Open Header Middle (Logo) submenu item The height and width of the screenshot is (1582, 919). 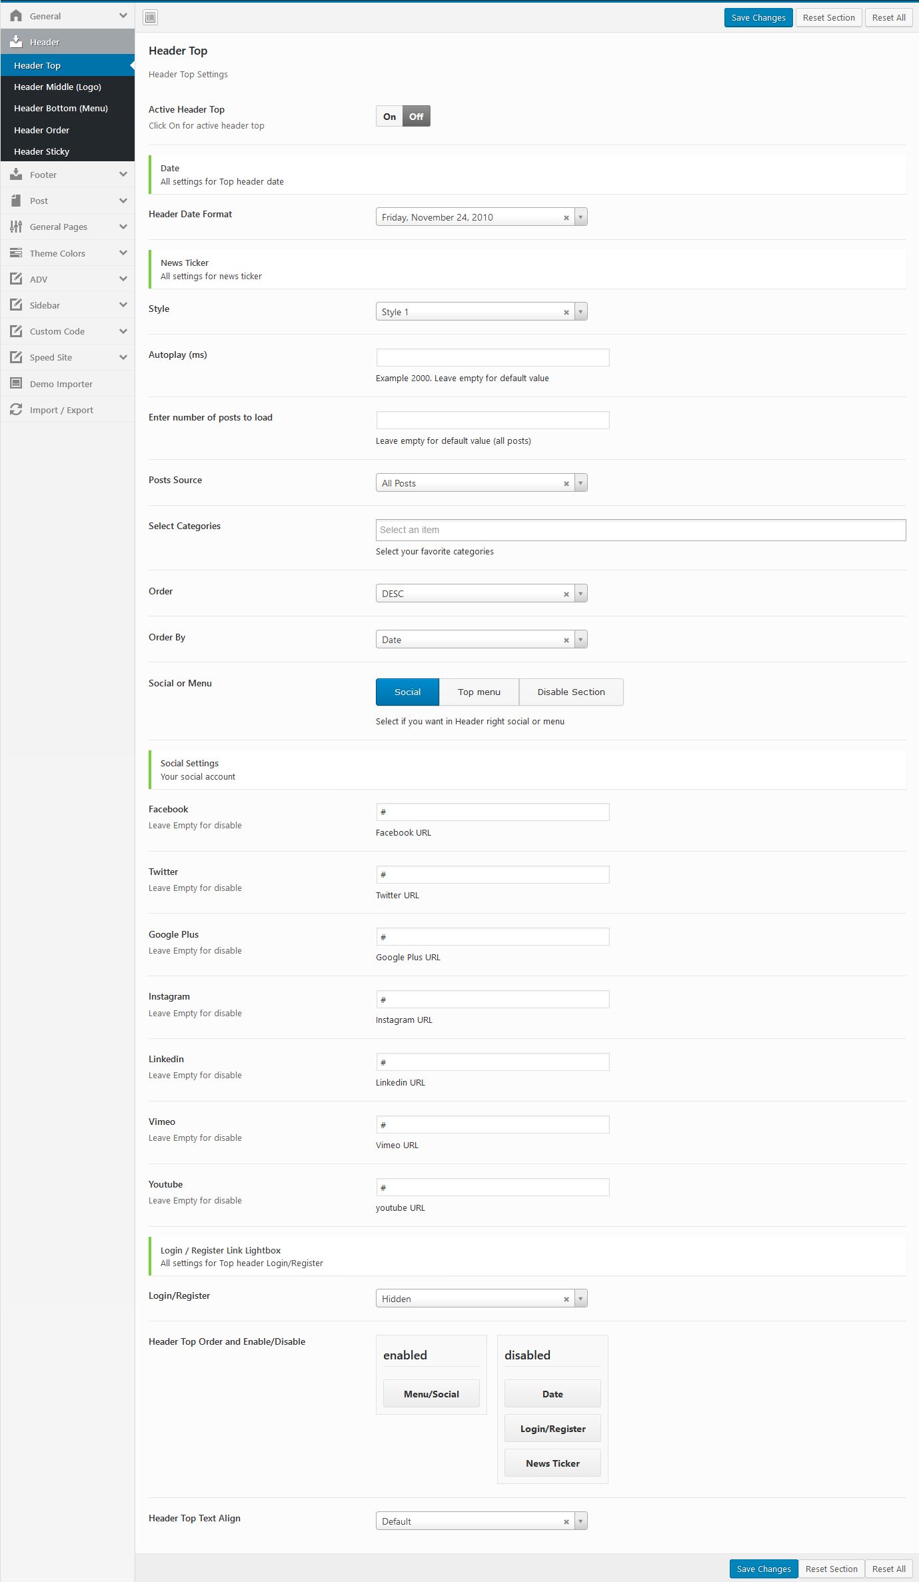click(x=57, y=87)
